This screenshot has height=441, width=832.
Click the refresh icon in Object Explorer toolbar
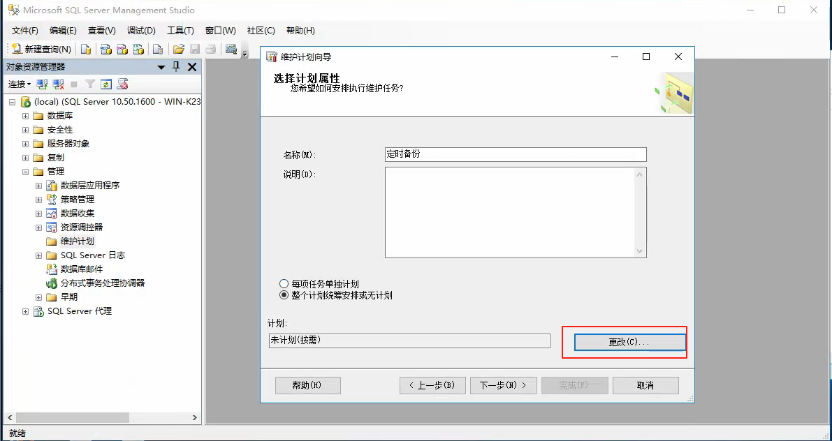[106, 84]
